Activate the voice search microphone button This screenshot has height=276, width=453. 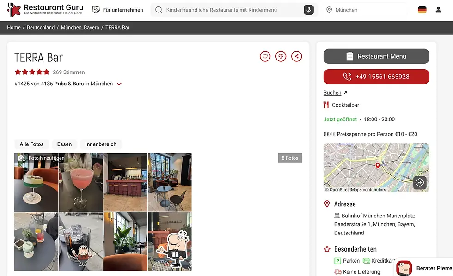click(x=309, y=10)
